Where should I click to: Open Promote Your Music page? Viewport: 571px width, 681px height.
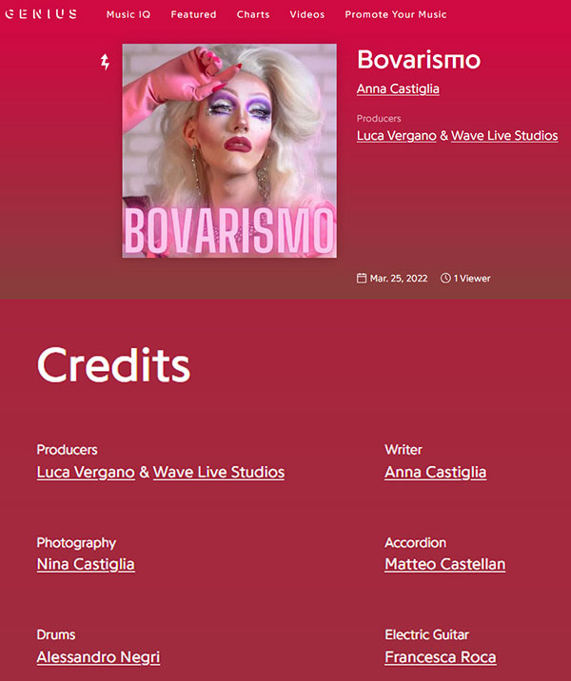click(x=396, y=14)
